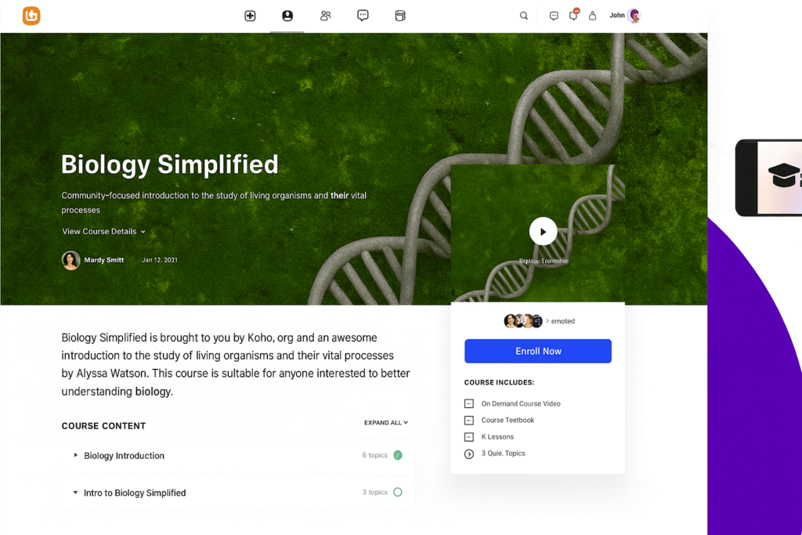This screenshot has height=535, width=802.
Task: Click the 'emoted' label beside avatars
Action: click(x=562, y=321)
